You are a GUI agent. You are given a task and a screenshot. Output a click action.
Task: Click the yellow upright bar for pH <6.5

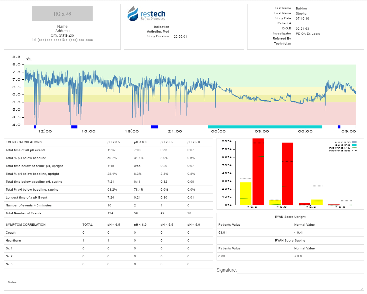[x=246, y=193]
